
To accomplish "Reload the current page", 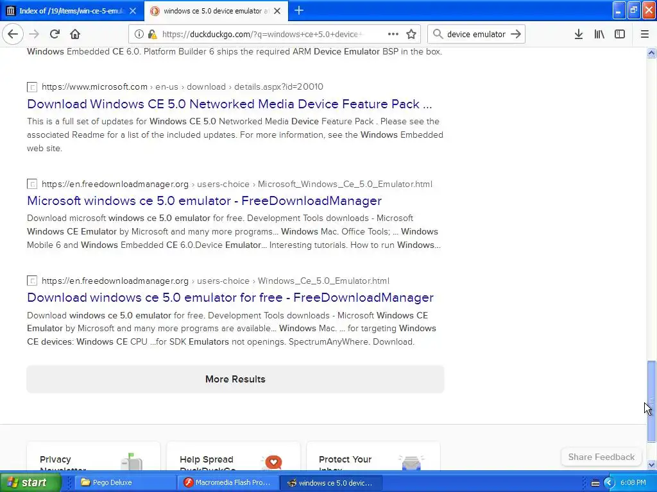I will [x=55, y=34].
